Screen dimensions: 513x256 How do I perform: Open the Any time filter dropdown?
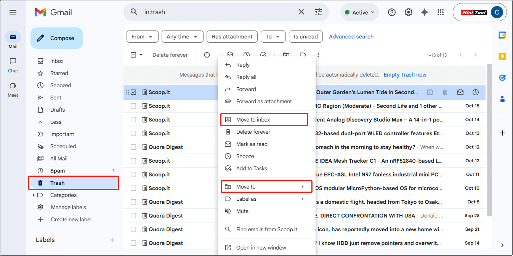182,37
